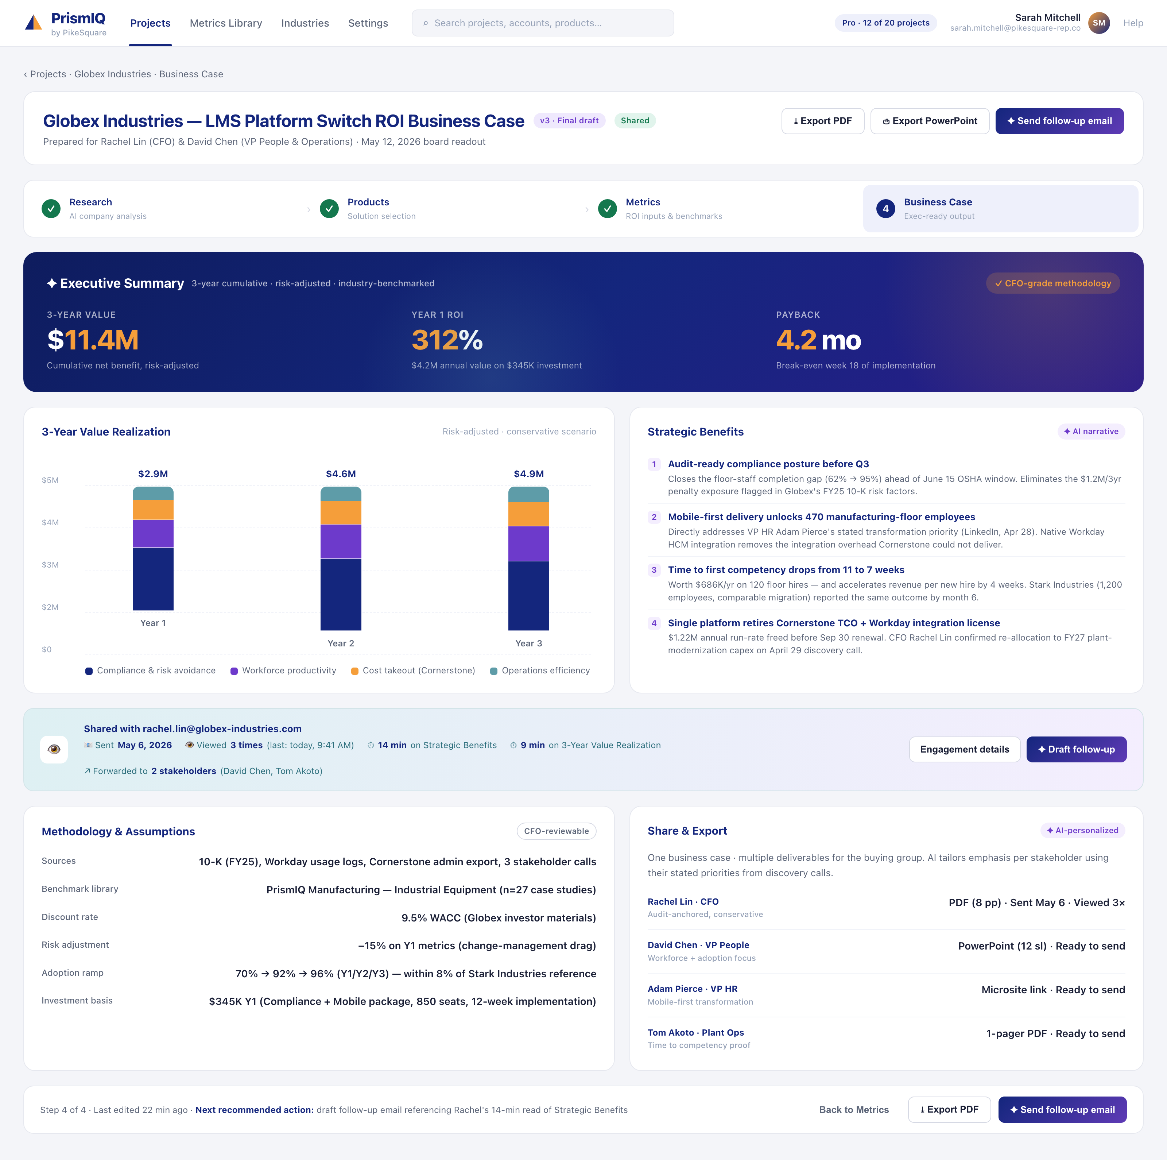
Task: Click Export PDF in the header
Action: tap(823, 121)
